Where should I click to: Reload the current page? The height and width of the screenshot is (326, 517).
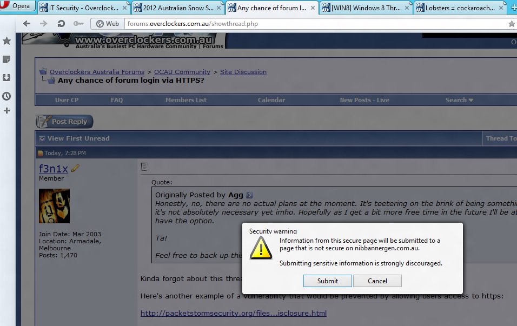click(x=61, y=23)
